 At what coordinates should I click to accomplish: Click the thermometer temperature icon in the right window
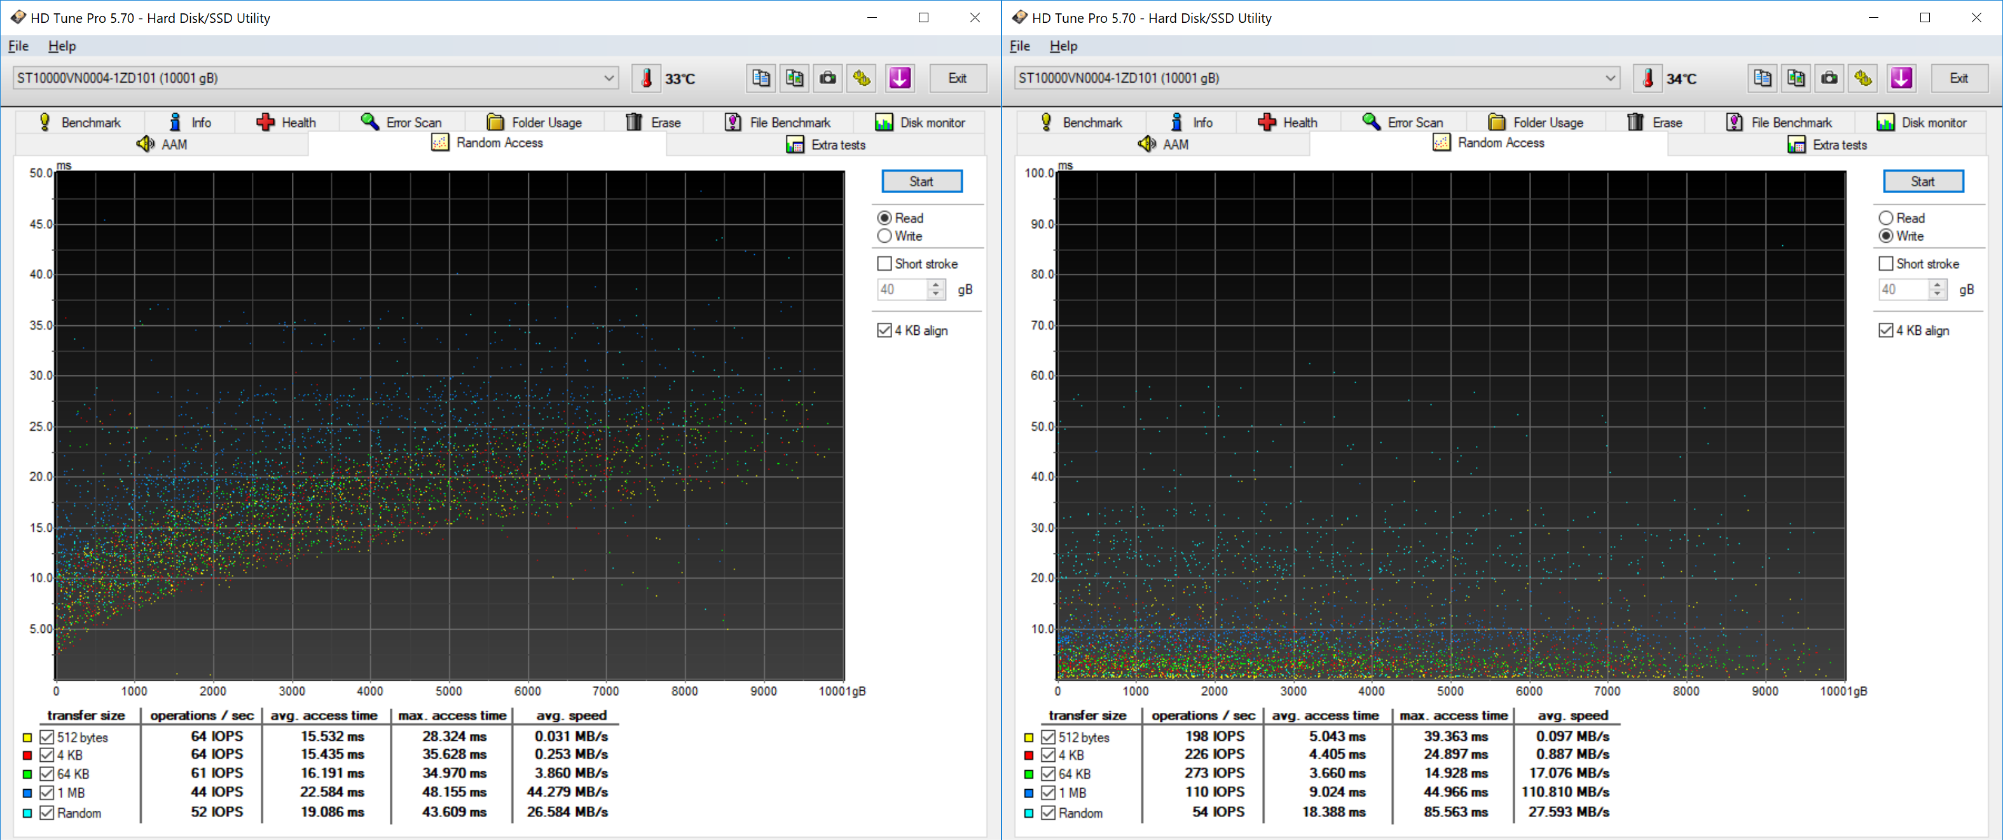pos(1647,79)
